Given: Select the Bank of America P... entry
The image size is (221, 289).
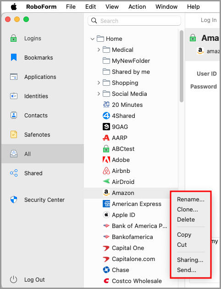Looking at the screenshot, I should pos(135,226).
